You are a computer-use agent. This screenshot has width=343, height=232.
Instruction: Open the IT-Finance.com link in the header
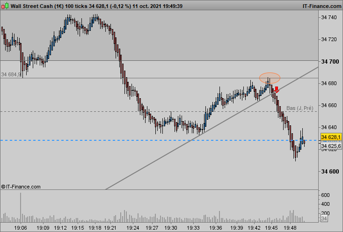(322, 6)
